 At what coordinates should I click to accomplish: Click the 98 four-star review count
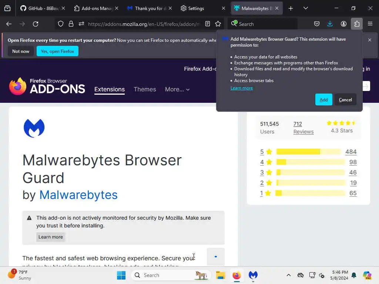353,162
